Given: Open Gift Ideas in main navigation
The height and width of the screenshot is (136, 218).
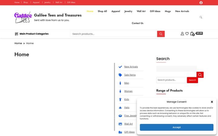Looking at the screenshot, I should coord(155,11).
